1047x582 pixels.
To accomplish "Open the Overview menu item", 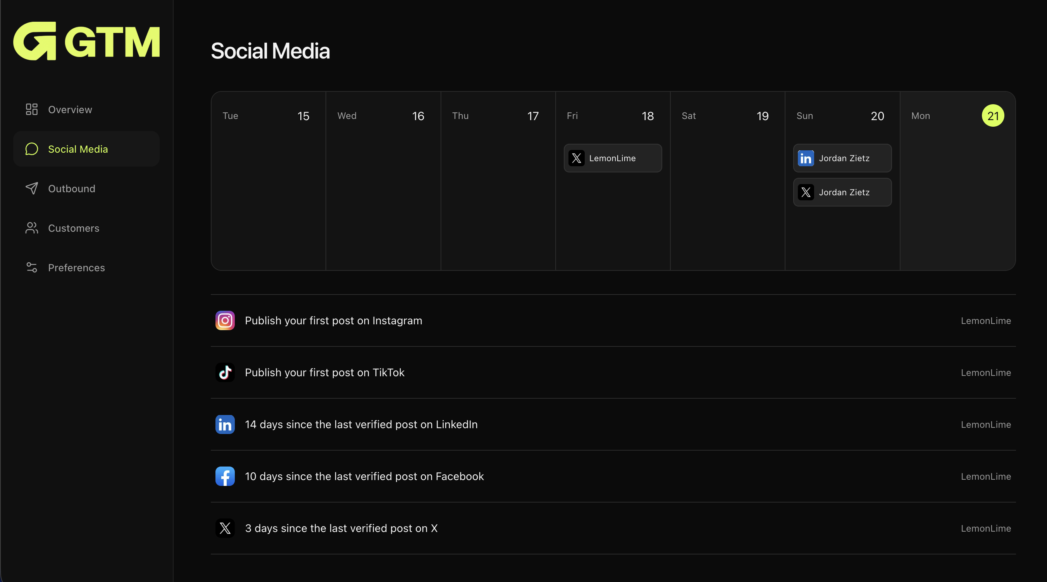I will coord(86,109).
